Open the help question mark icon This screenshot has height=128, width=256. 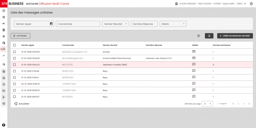tap(251, 4)
